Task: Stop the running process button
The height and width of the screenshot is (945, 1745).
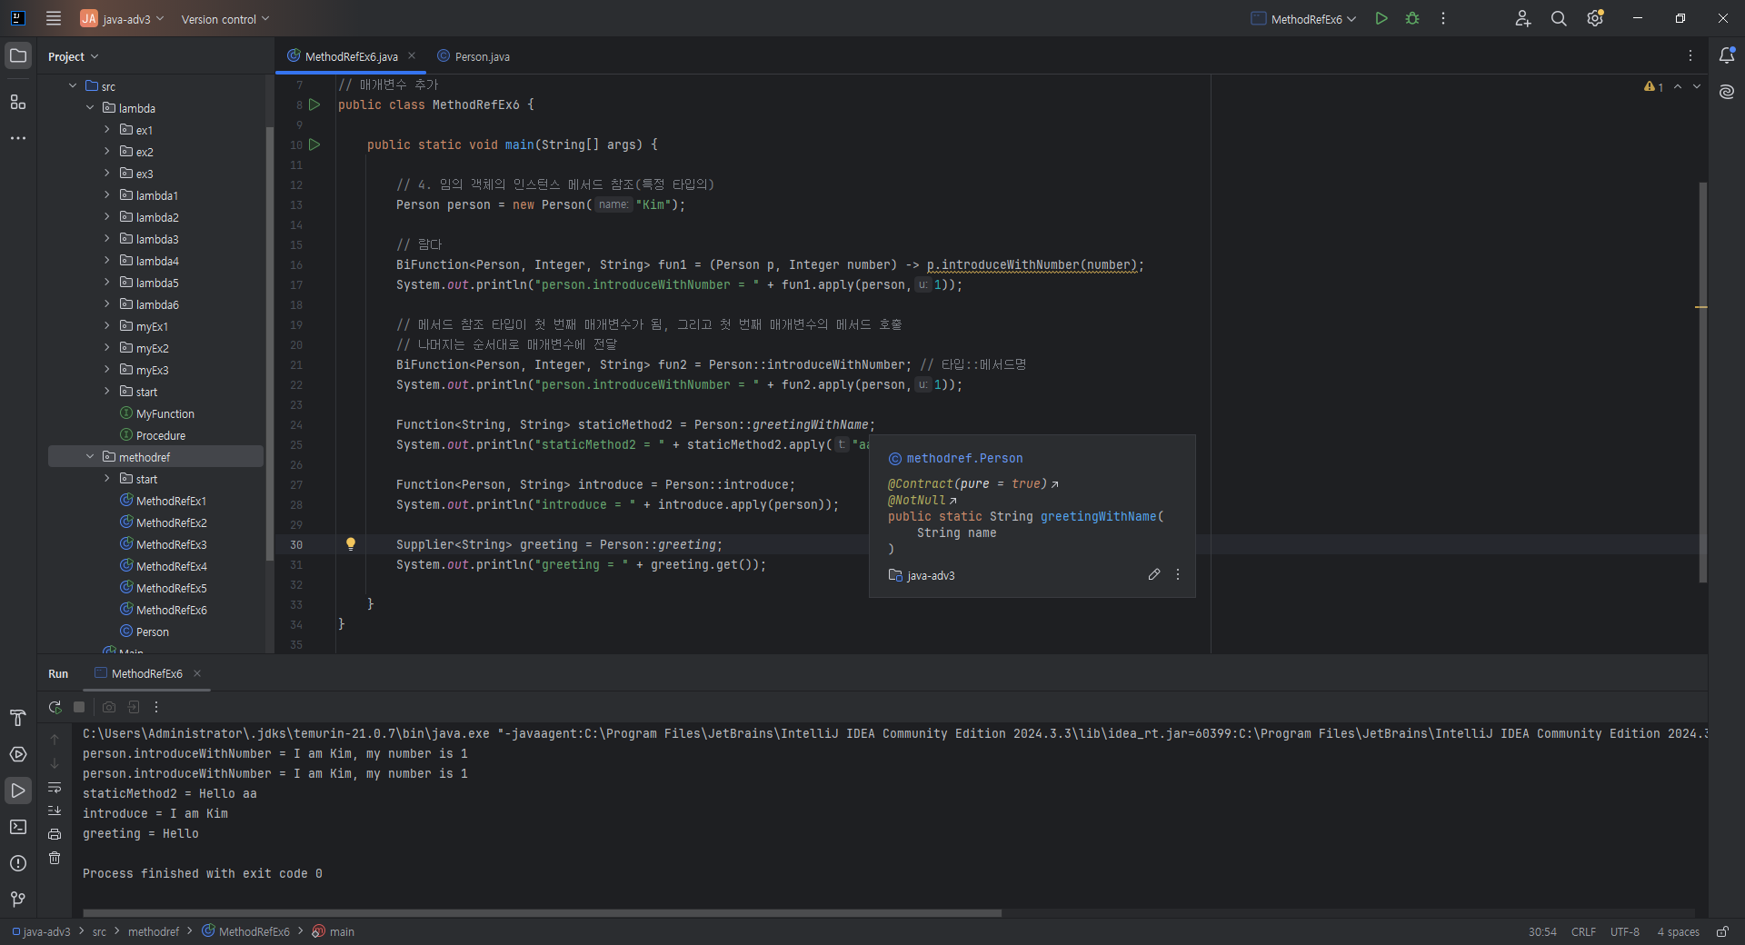Action: (79, 707)
